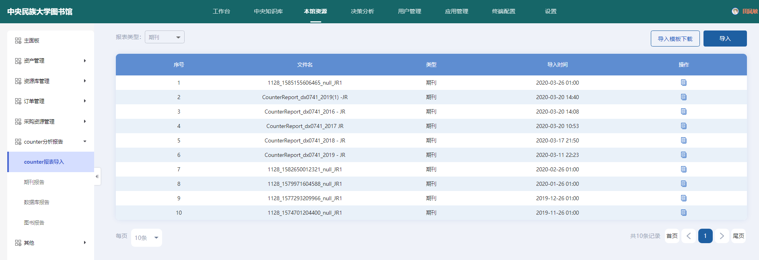Select 期刊报告 in the sidebar

pos(34,182)
